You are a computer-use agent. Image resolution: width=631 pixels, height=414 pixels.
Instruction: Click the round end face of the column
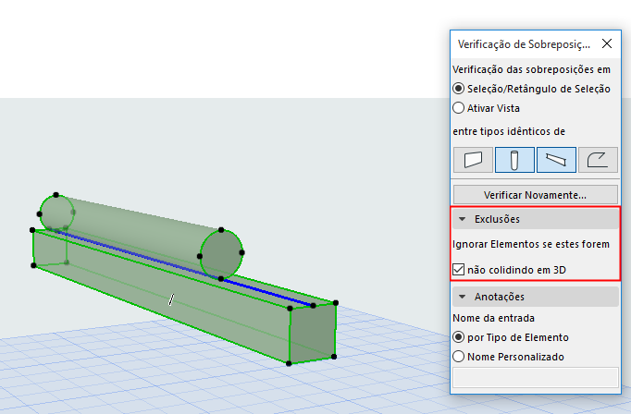point(221,254)
